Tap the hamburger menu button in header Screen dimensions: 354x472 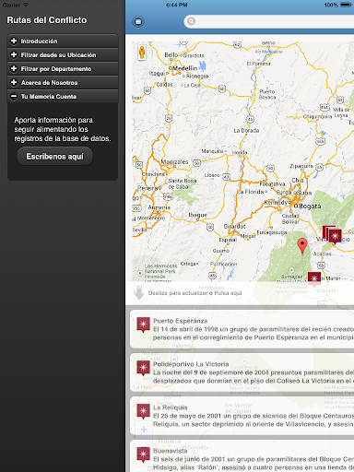[x=138, y=21]
